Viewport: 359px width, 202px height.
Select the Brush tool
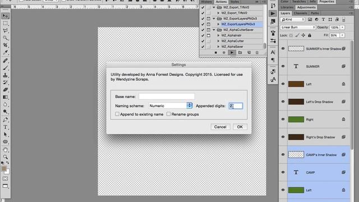click(x=5, y=68)
